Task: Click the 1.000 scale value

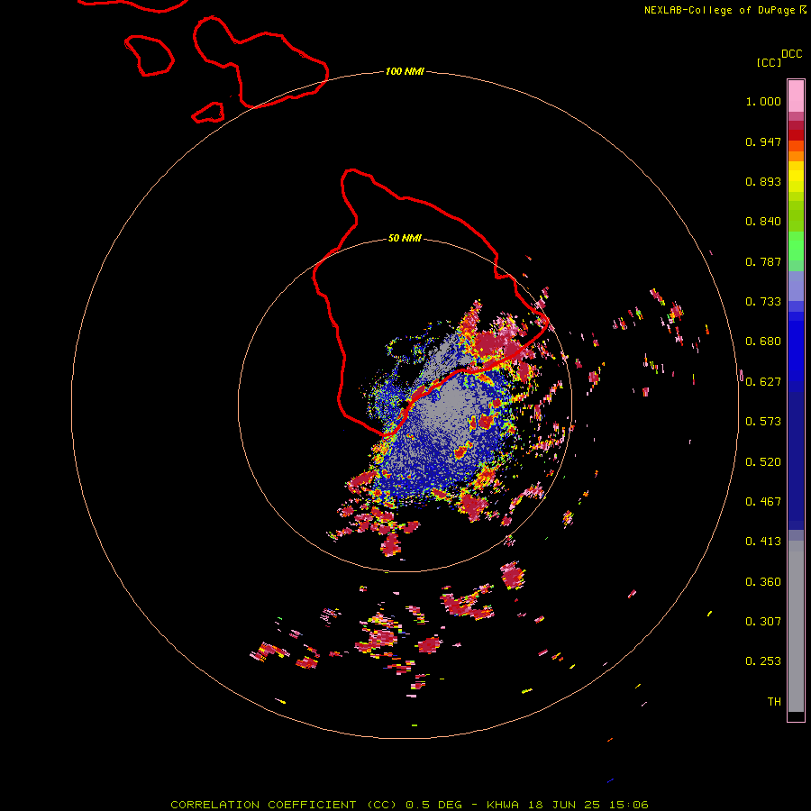Action: coord(763,101)
